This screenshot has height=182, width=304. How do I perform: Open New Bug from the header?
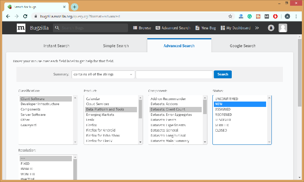point(206,28)
